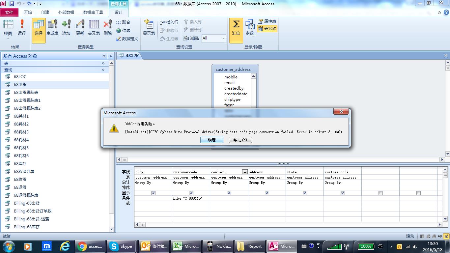Image resolution: width=450 pixels, height=253 pixels.
Task: Switch to the Database Tools tab
Action: [93, 12]
